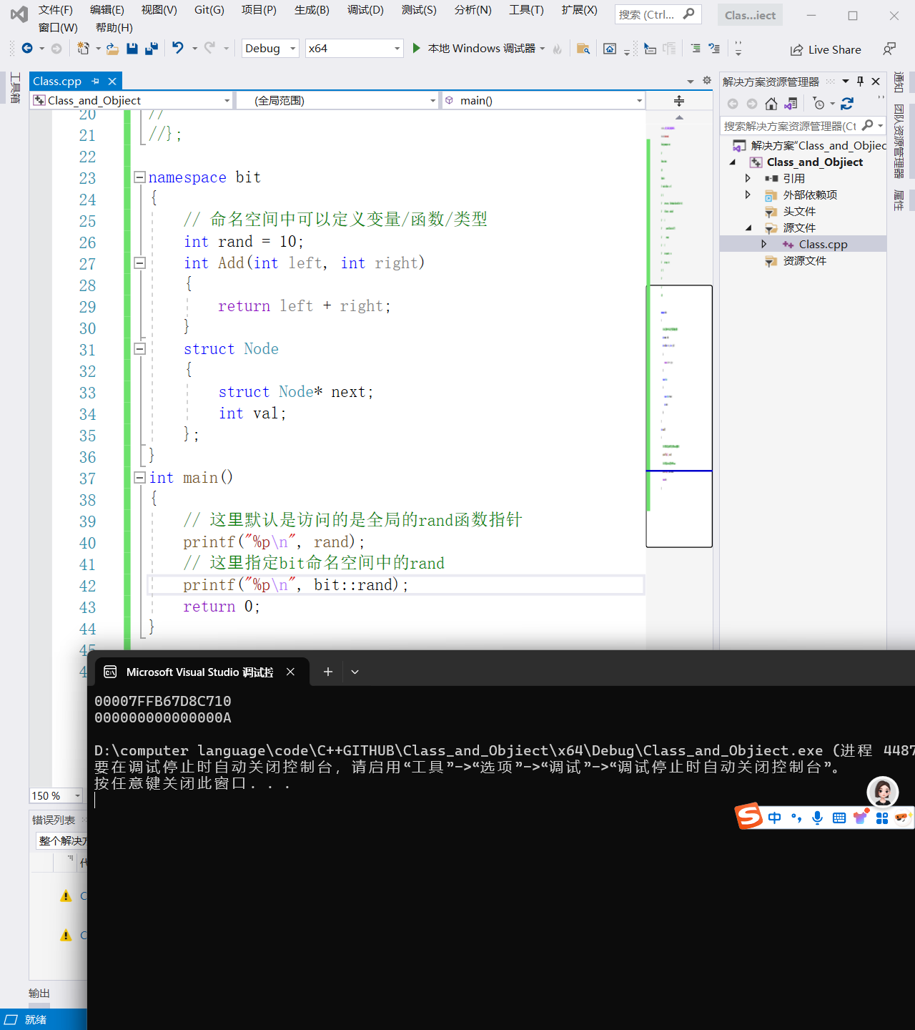
Task: Click the feedback person icon at the top right
Action: point(889,49)
